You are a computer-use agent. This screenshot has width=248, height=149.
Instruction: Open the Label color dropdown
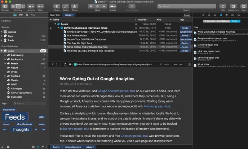click(x=113, y=6)
